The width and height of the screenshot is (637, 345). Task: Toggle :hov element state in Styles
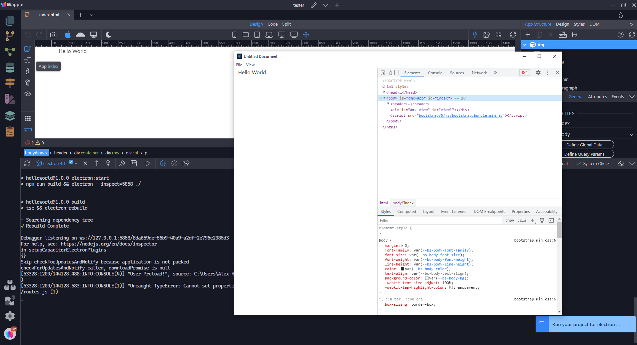click(x=510, y=220)
